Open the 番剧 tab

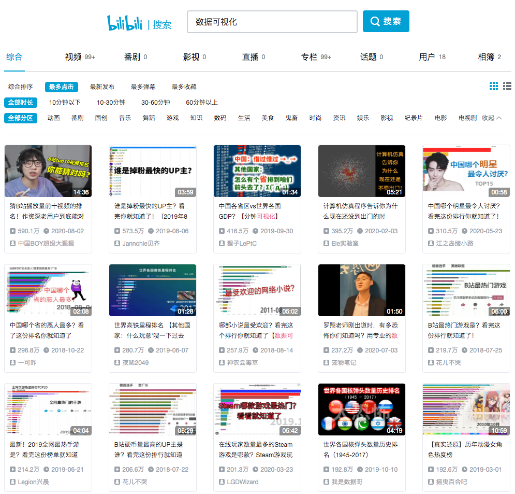coord(135,57)
